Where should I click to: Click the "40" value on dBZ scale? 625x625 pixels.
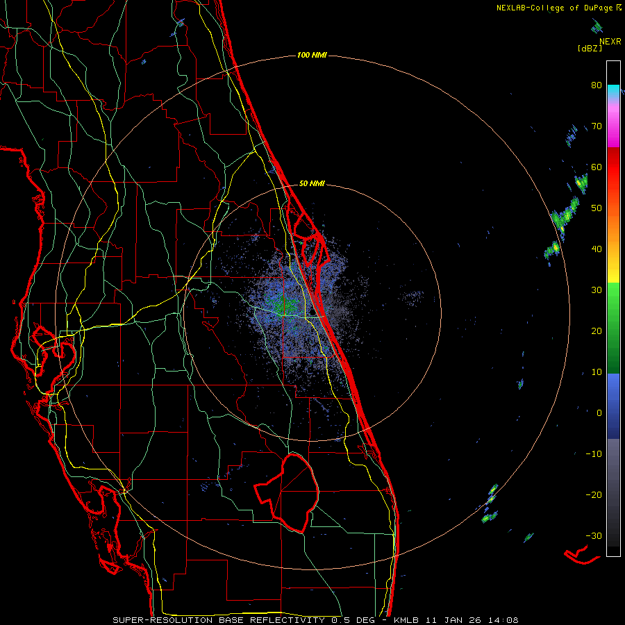[597, 249]
